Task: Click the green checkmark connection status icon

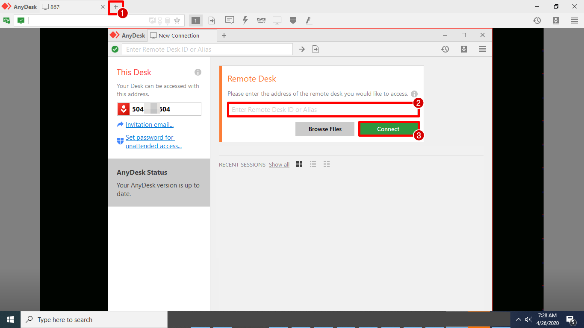Action: pyautogui.click(x=115, y=50)
